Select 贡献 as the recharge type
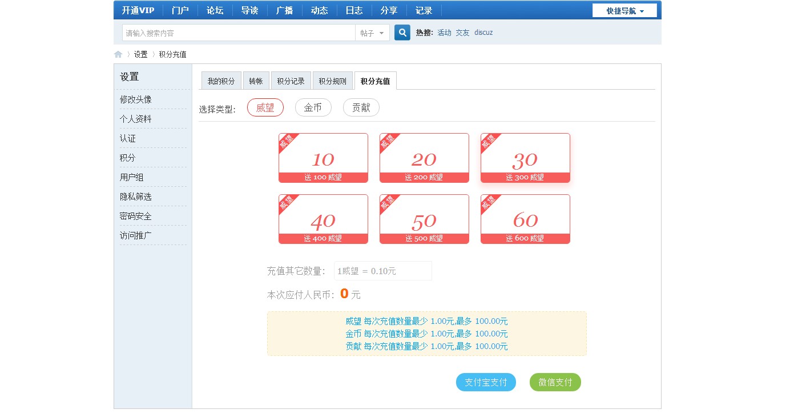790x417 pixels. [361, 108]
